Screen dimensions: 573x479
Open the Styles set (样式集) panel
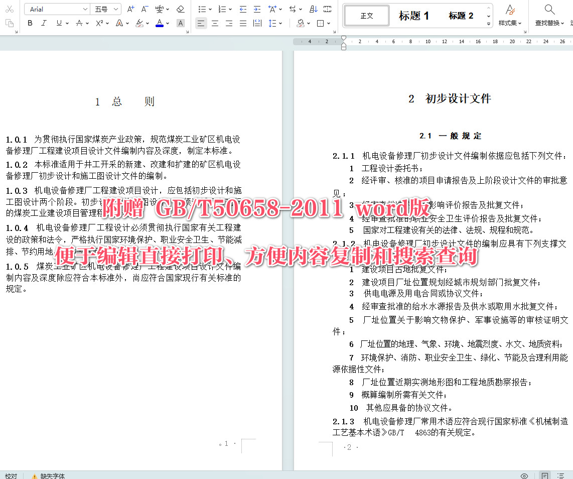pyautogui.click(x=510, y=15)
